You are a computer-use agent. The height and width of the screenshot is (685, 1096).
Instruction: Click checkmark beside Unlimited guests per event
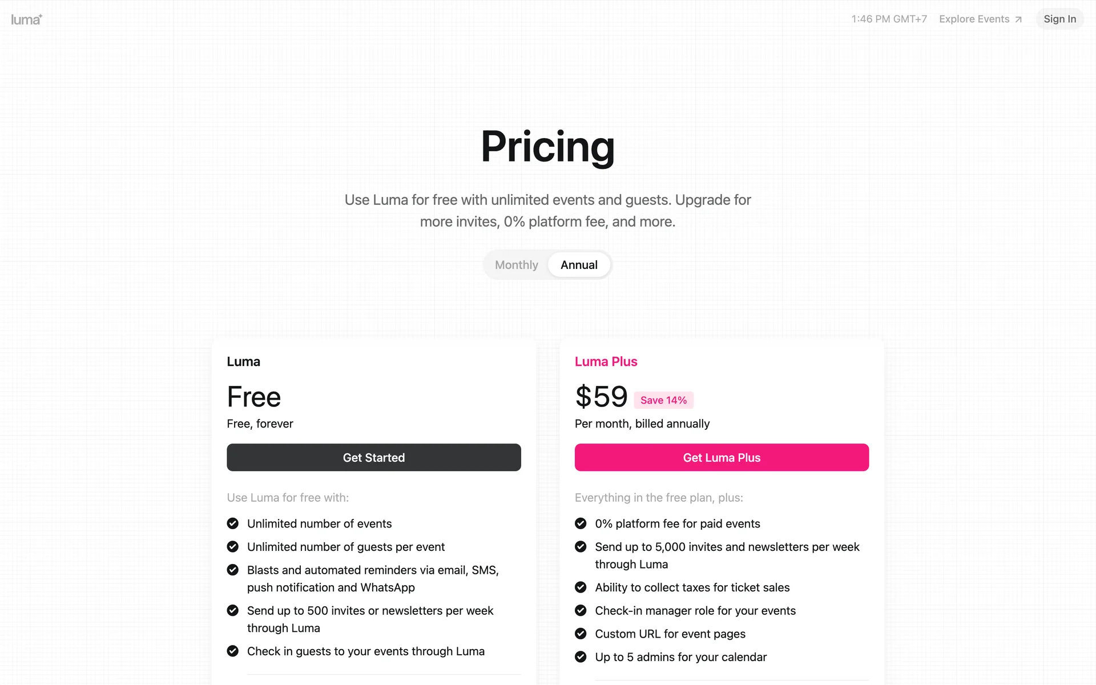(x=233, y=547)
